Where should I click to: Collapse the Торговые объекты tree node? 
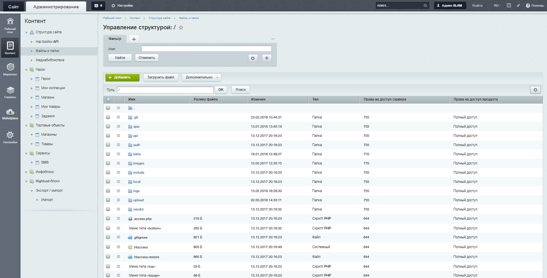pos(26,126)
